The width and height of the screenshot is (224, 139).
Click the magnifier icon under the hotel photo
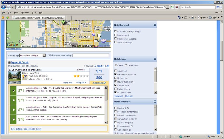tap(9, 83)
